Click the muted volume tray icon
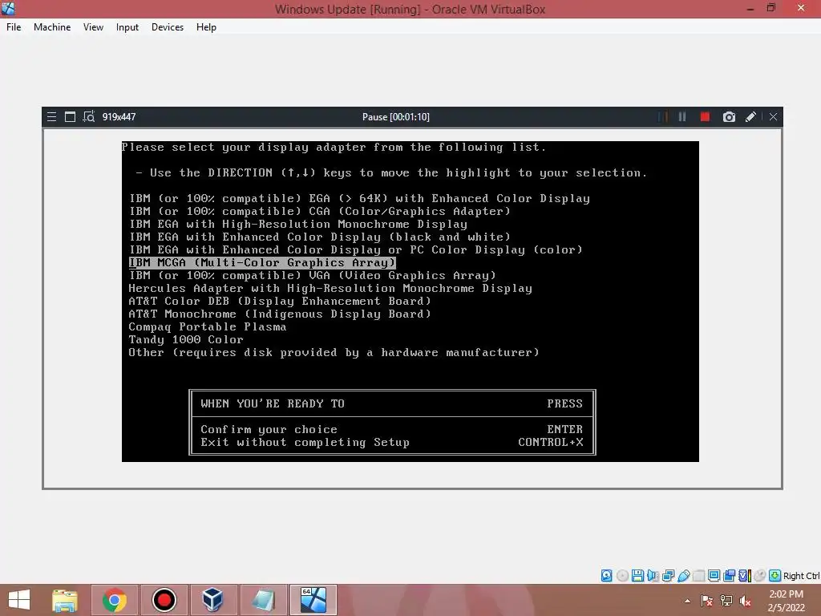821x616 pixels. 746,601
